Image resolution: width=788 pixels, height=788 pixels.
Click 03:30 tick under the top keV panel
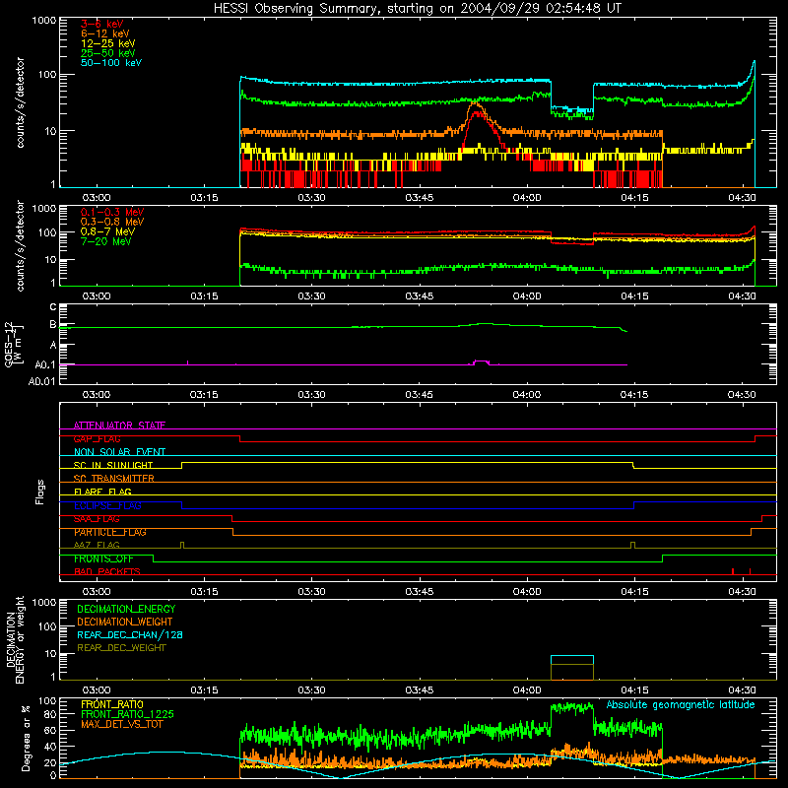[x=311, y=198]
